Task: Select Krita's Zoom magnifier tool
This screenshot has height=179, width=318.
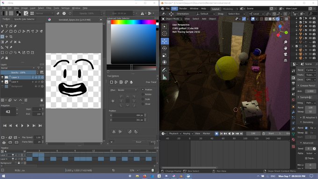Action: [x=2, y=58]
